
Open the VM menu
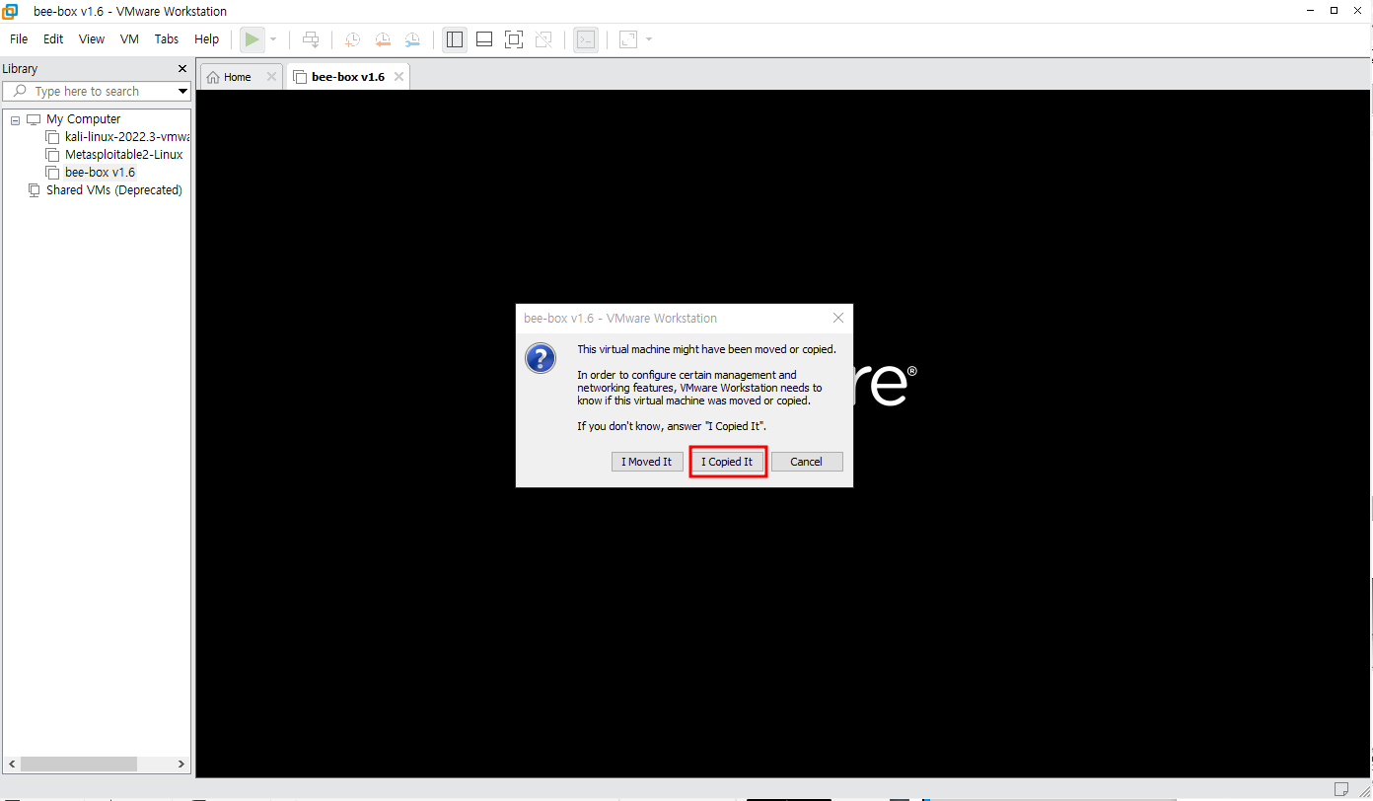[x=129, y=39]
